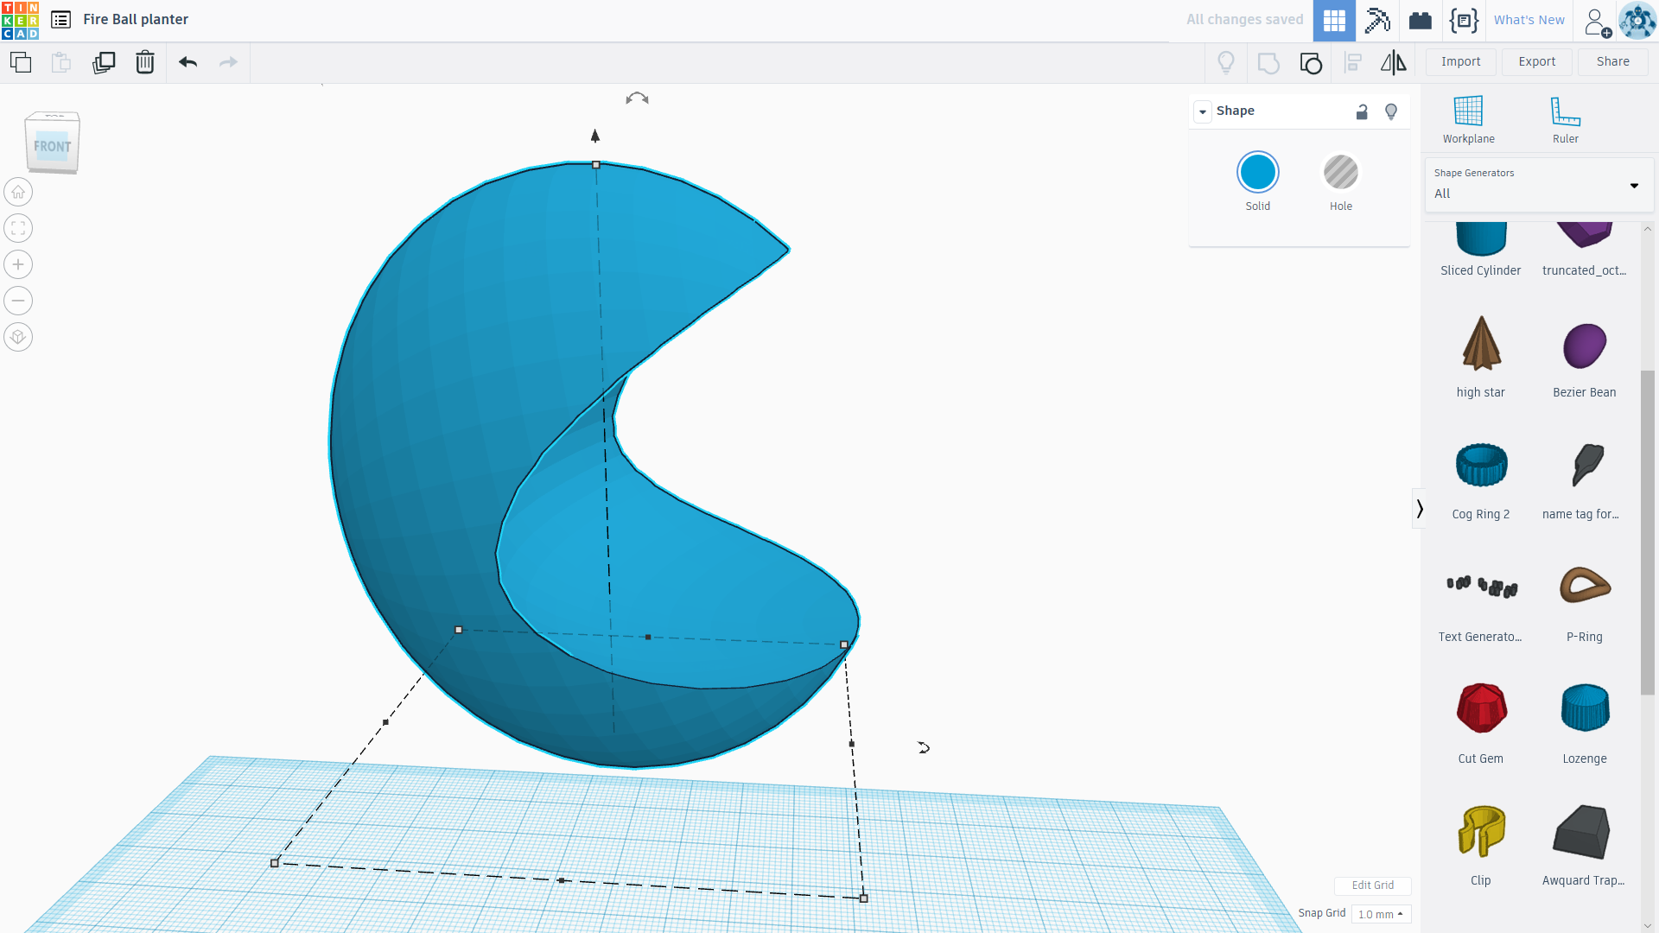Open the What's New link
This screenshot has height=933, width=1659.
click(1529, 20)
